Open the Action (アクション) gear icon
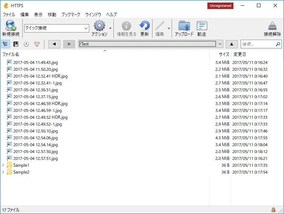The width and height of the screenshot is (284, 214). [99, 26]
